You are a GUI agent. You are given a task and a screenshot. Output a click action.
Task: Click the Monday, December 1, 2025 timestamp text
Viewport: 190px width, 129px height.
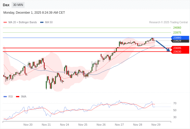34,13
